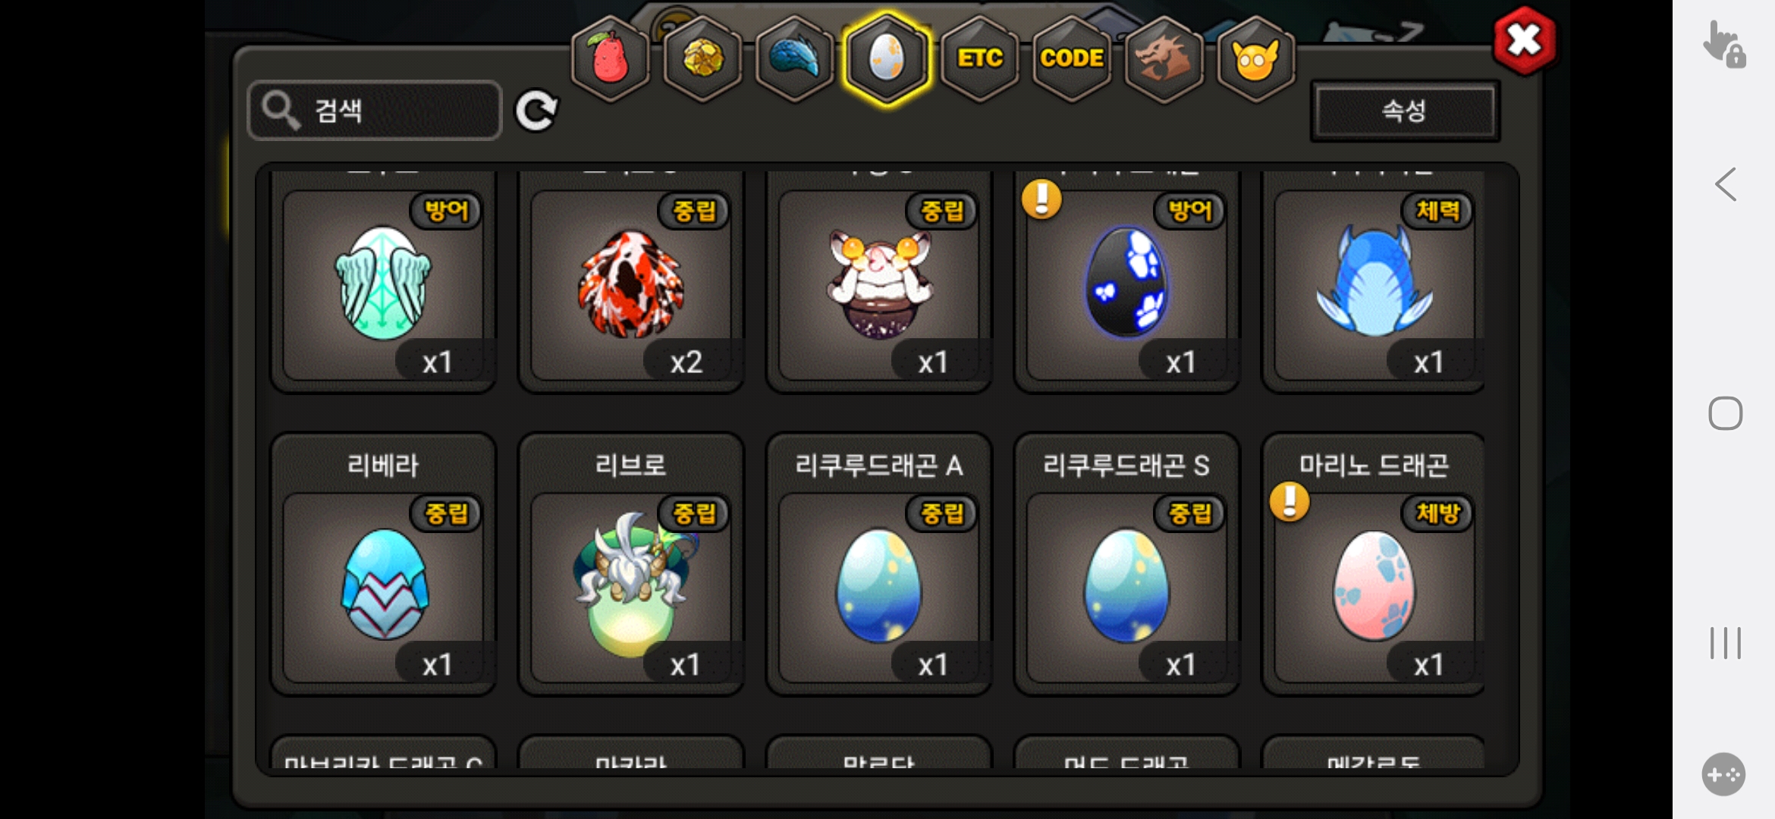1775x819 pixels.
Task: Select the highlighted egg category tab
Action: tap(887, 59)
